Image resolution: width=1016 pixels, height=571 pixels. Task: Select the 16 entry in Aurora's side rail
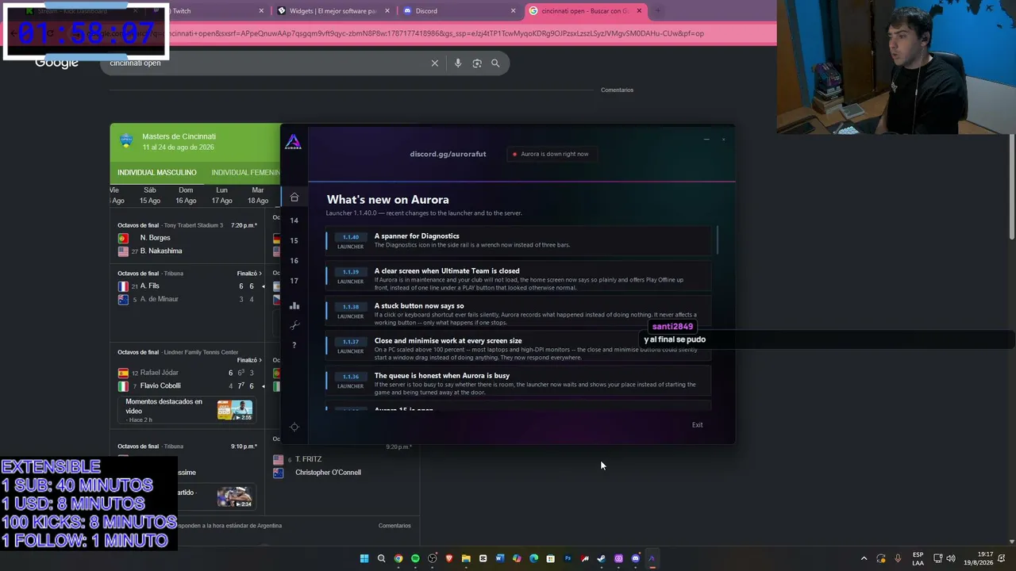coord(294,261)
